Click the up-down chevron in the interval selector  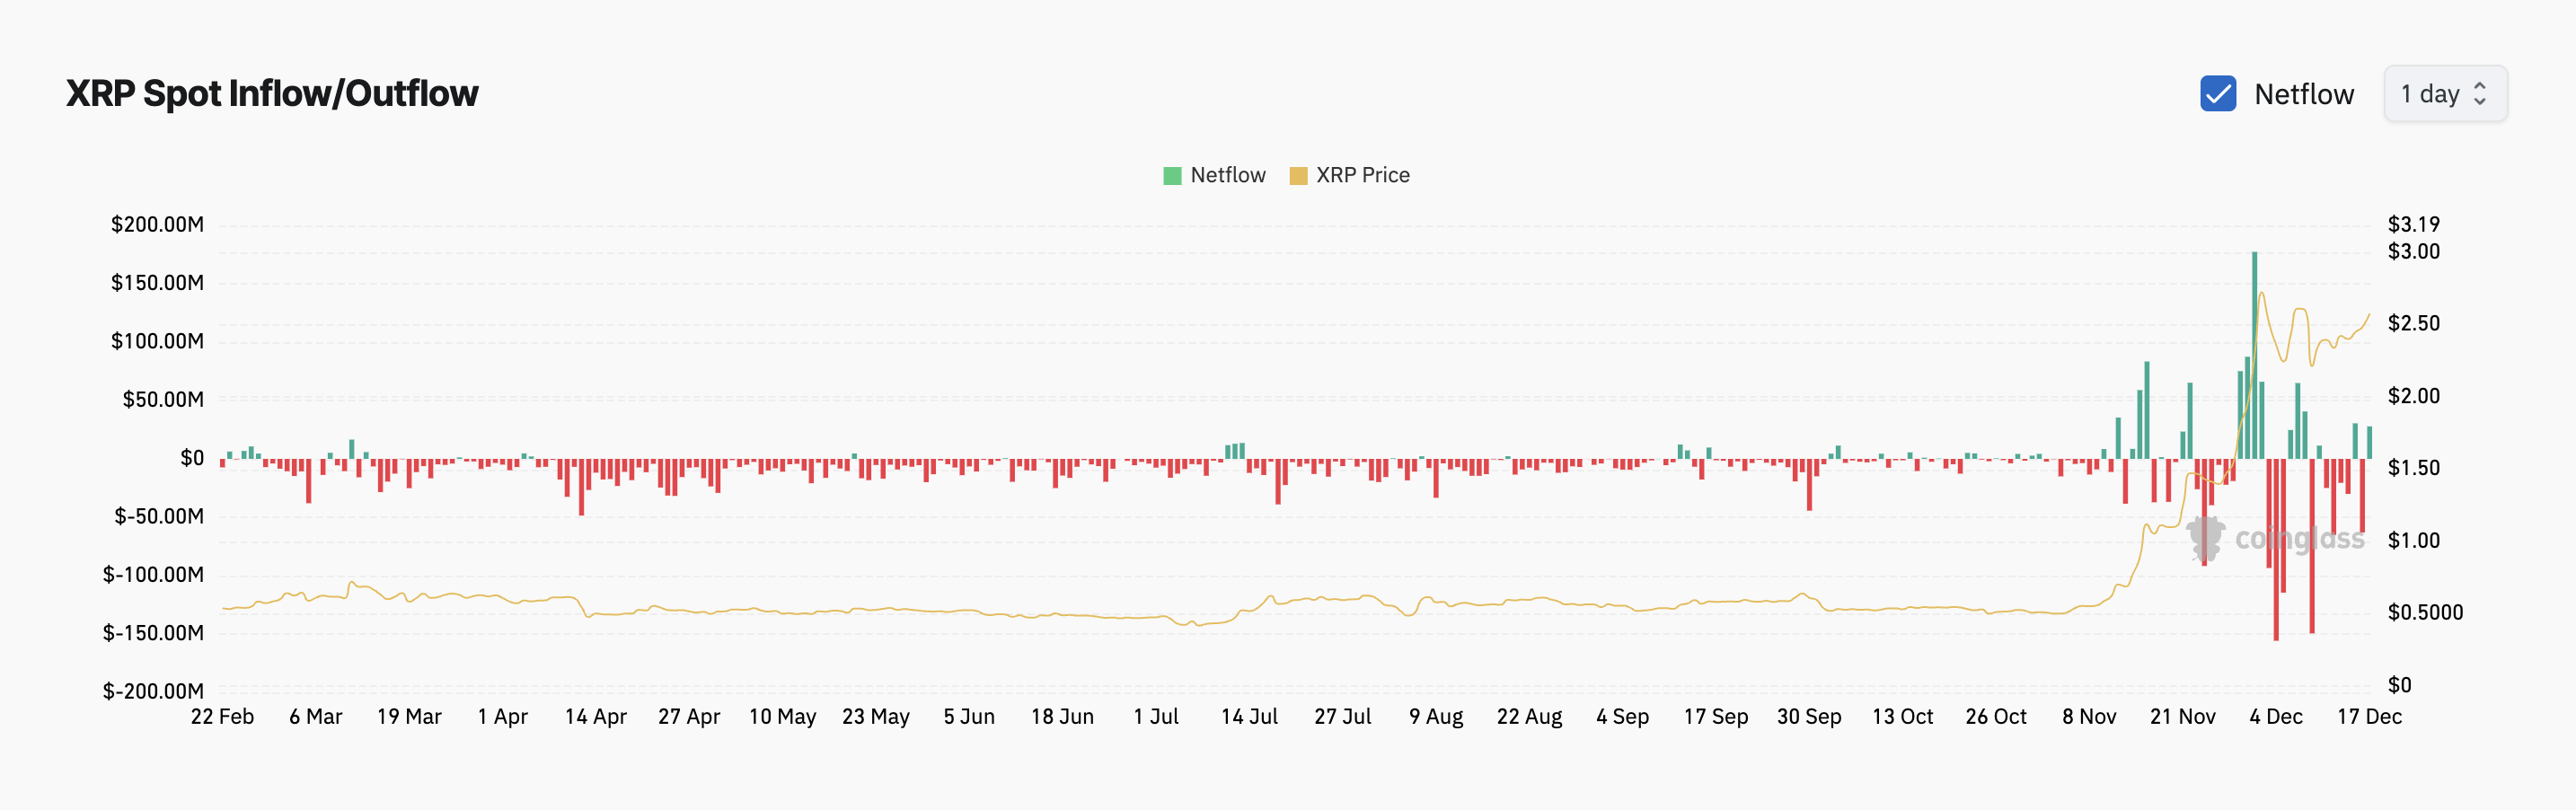point(2480,94)
